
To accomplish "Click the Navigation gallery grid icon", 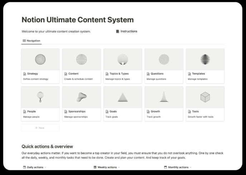I will pyautogui.click(x=24, y=41).
